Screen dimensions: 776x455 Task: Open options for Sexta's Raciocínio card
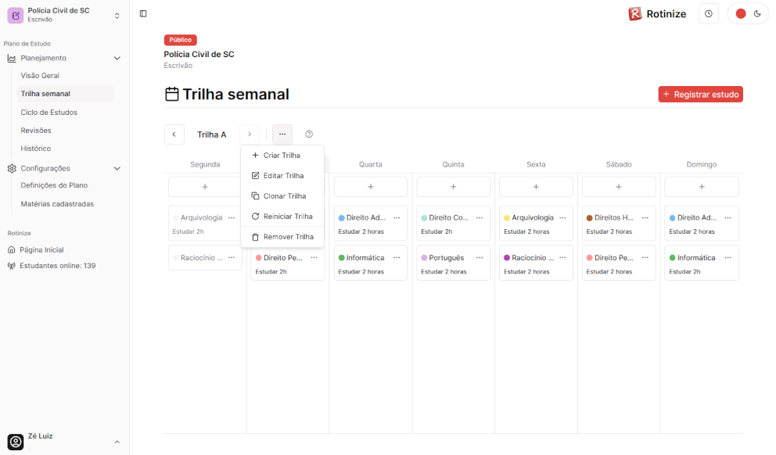pyautogui.click(x=562, y=258)
